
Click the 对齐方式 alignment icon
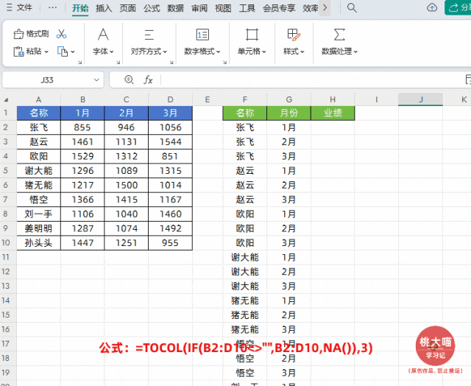point(149,35)
